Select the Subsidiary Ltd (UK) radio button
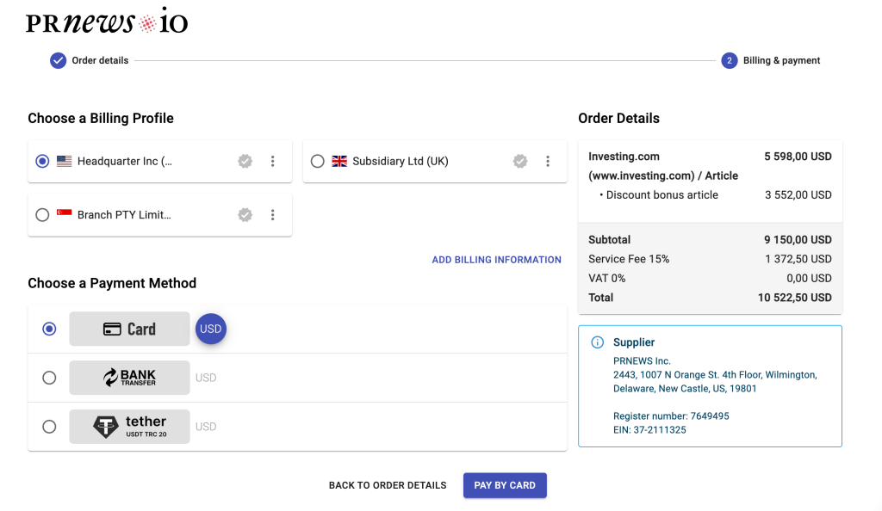882x511 pixels. 317,161
